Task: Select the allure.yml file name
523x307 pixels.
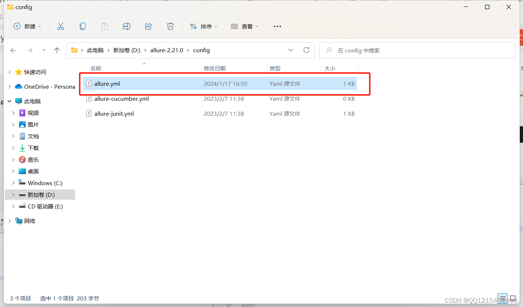Action: 107,84
